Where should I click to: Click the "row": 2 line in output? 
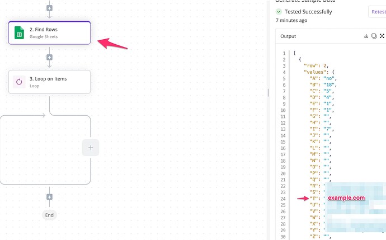[x=318, y=65]
